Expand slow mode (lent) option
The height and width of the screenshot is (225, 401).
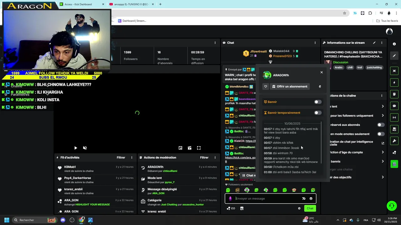coord(383,107)
